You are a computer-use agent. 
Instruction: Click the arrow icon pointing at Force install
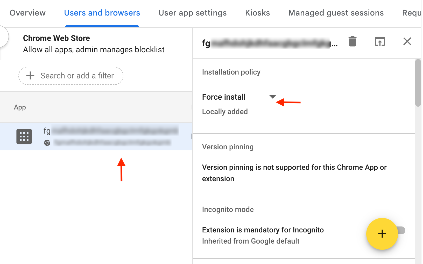(x=288, y=102)
